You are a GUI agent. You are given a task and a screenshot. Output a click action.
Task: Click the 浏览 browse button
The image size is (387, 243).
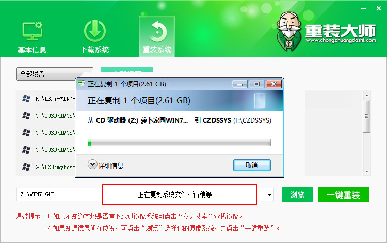297,194
